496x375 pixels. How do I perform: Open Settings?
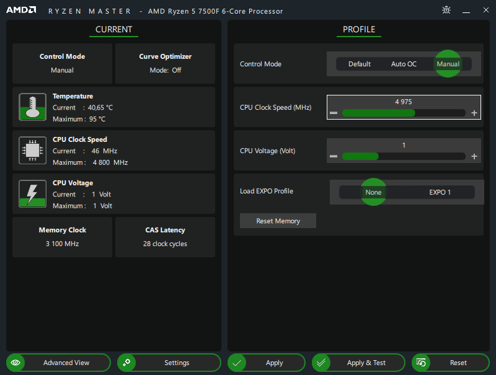[169, 363]
